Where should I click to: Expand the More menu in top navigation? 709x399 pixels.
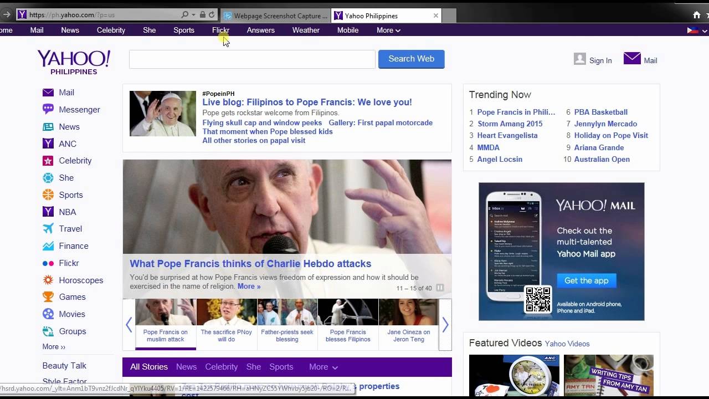point(388,30)
